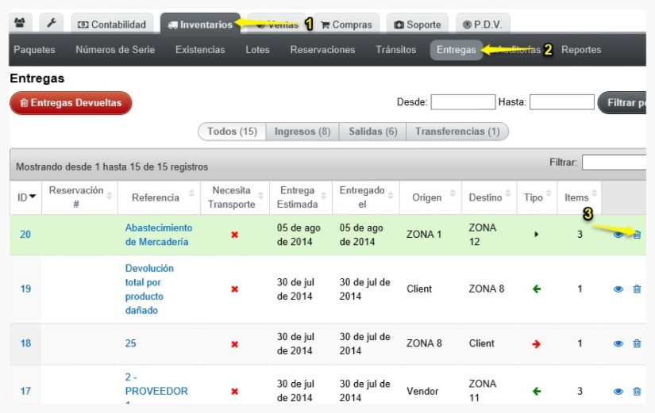Click the Entregas Devueltas button
The image size is (655, 413).
[x=71, y=102]
